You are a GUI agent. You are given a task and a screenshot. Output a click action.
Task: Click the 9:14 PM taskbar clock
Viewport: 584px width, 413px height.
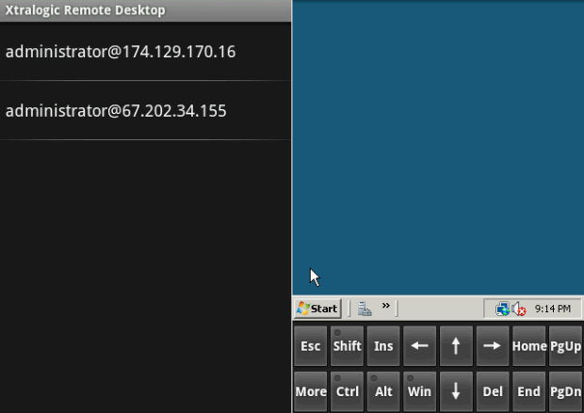pyautogui.click(x=553, y=309)
